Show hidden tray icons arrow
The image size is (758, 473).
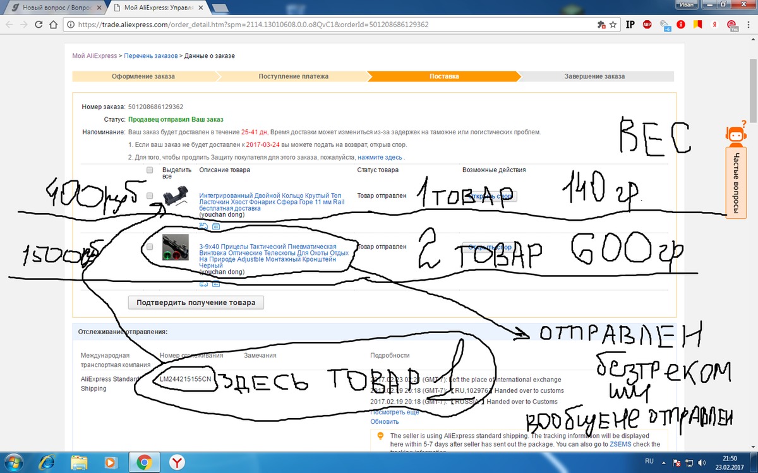[663, 462]
